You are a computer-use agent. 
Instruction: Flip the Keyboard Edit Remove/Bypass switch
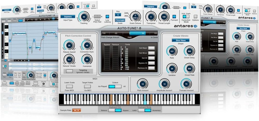coord(115,110)
